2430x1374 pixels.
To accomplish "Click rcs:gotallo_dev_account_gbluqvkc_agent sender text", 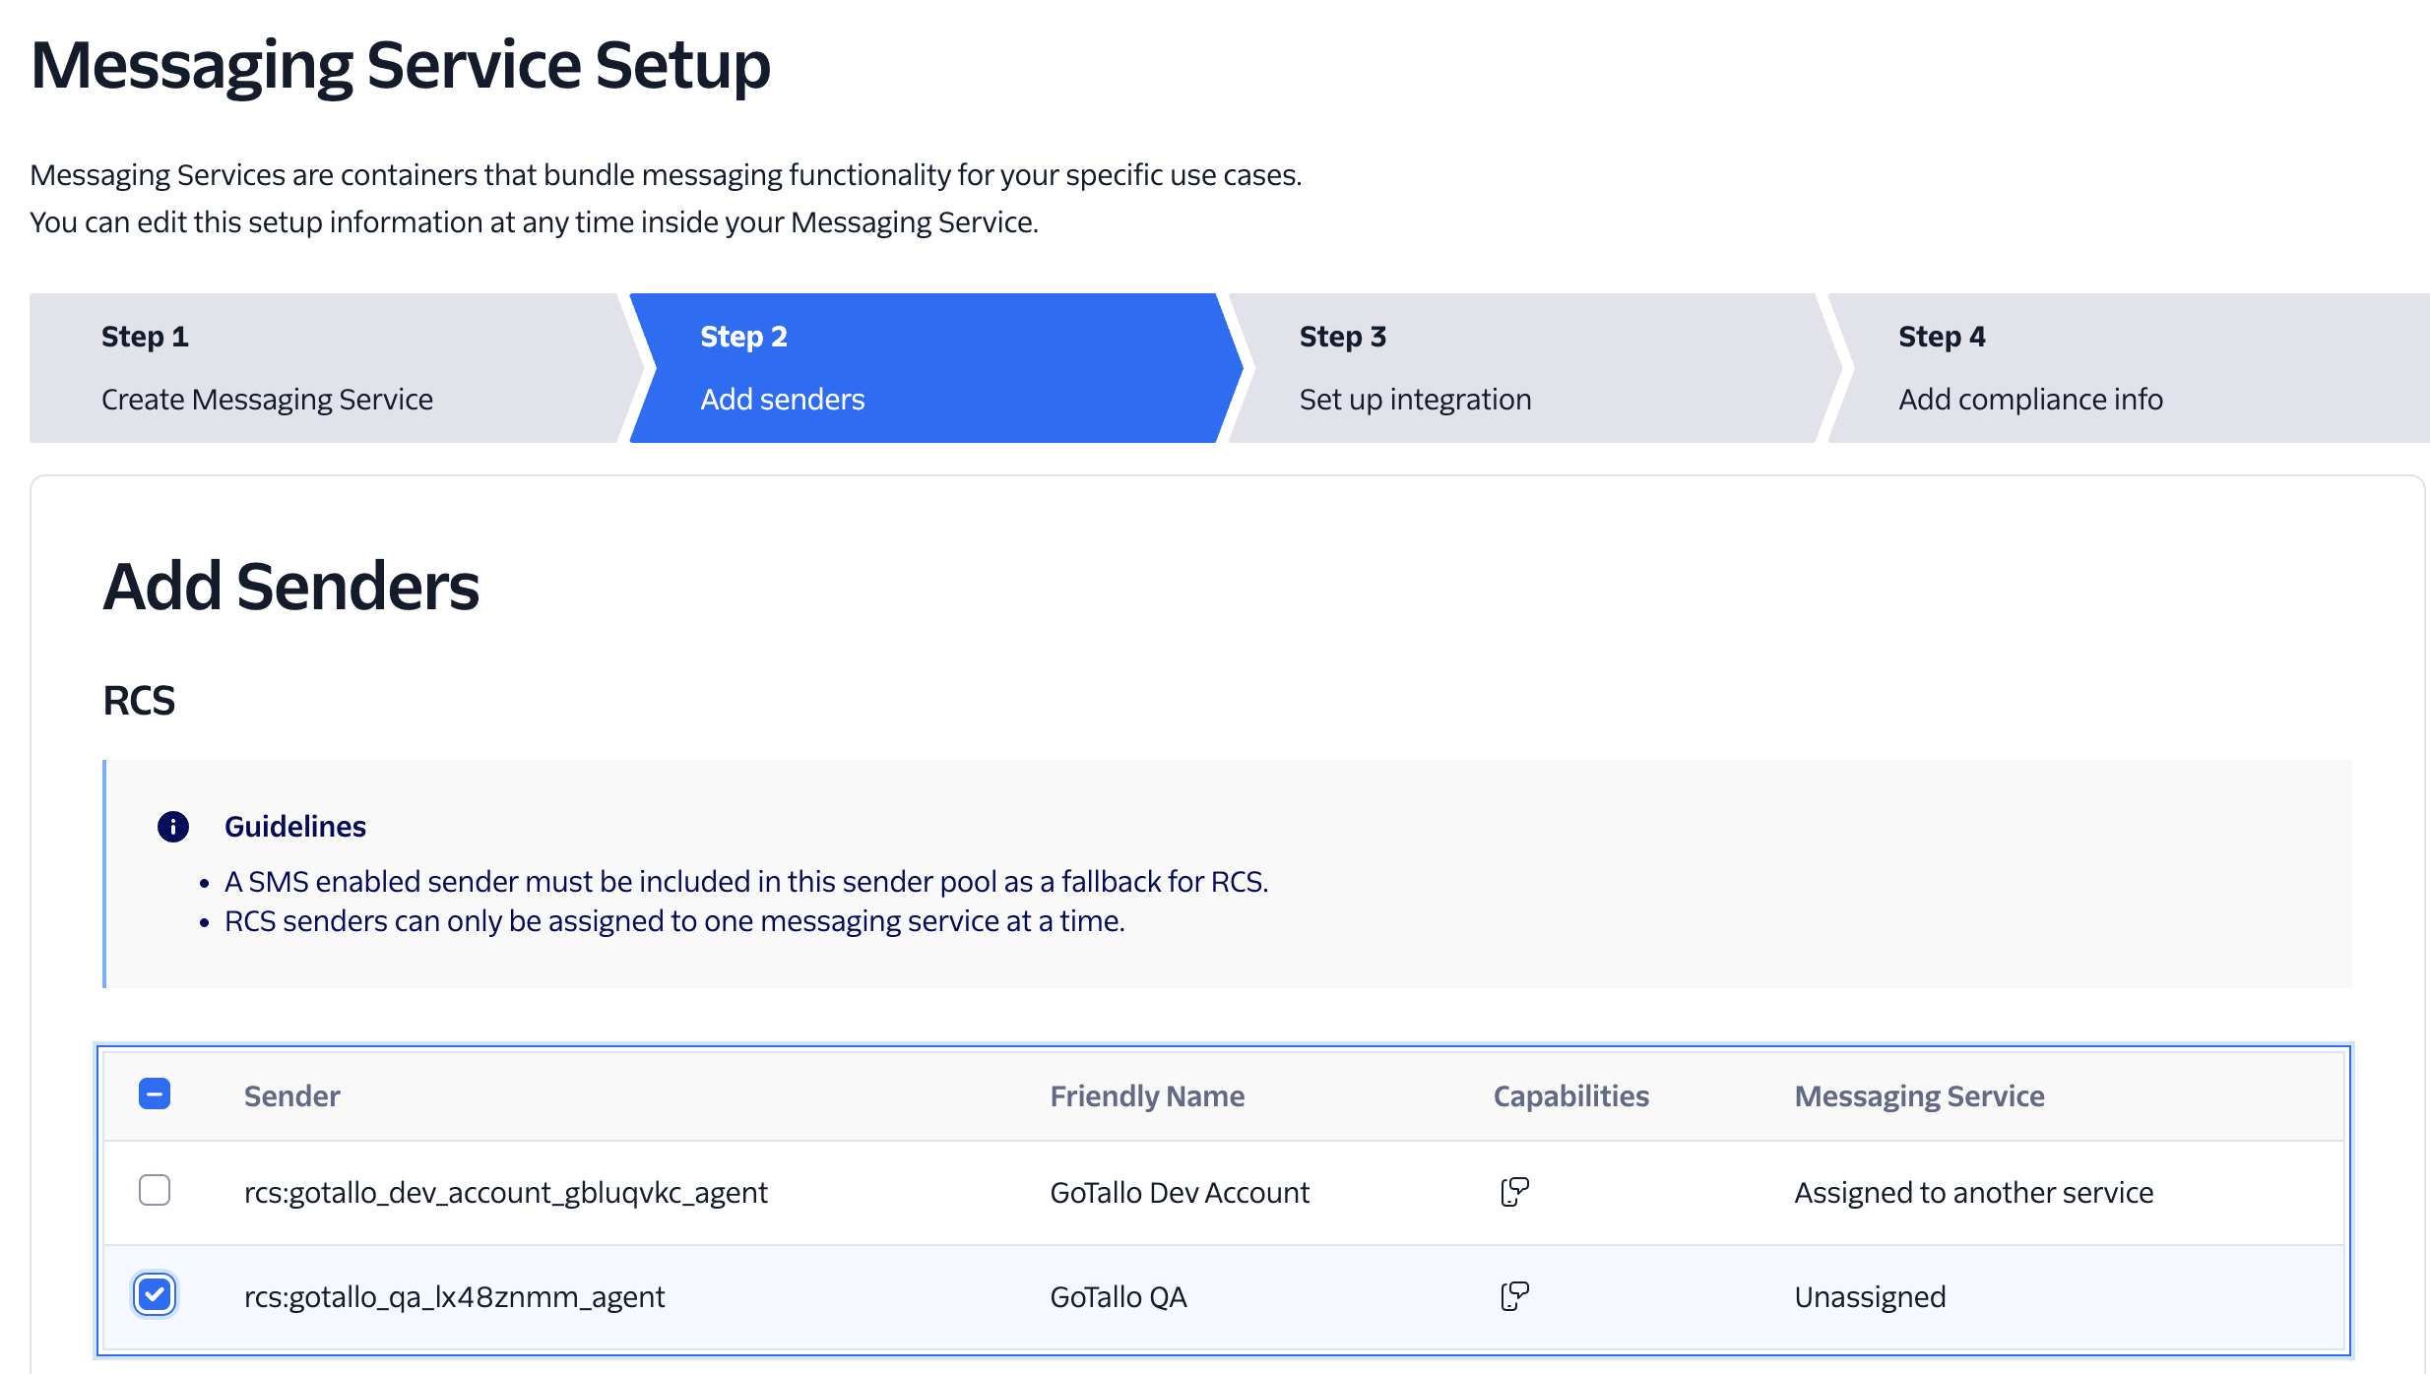I will pyautogui.click(x=505, y=1193).
